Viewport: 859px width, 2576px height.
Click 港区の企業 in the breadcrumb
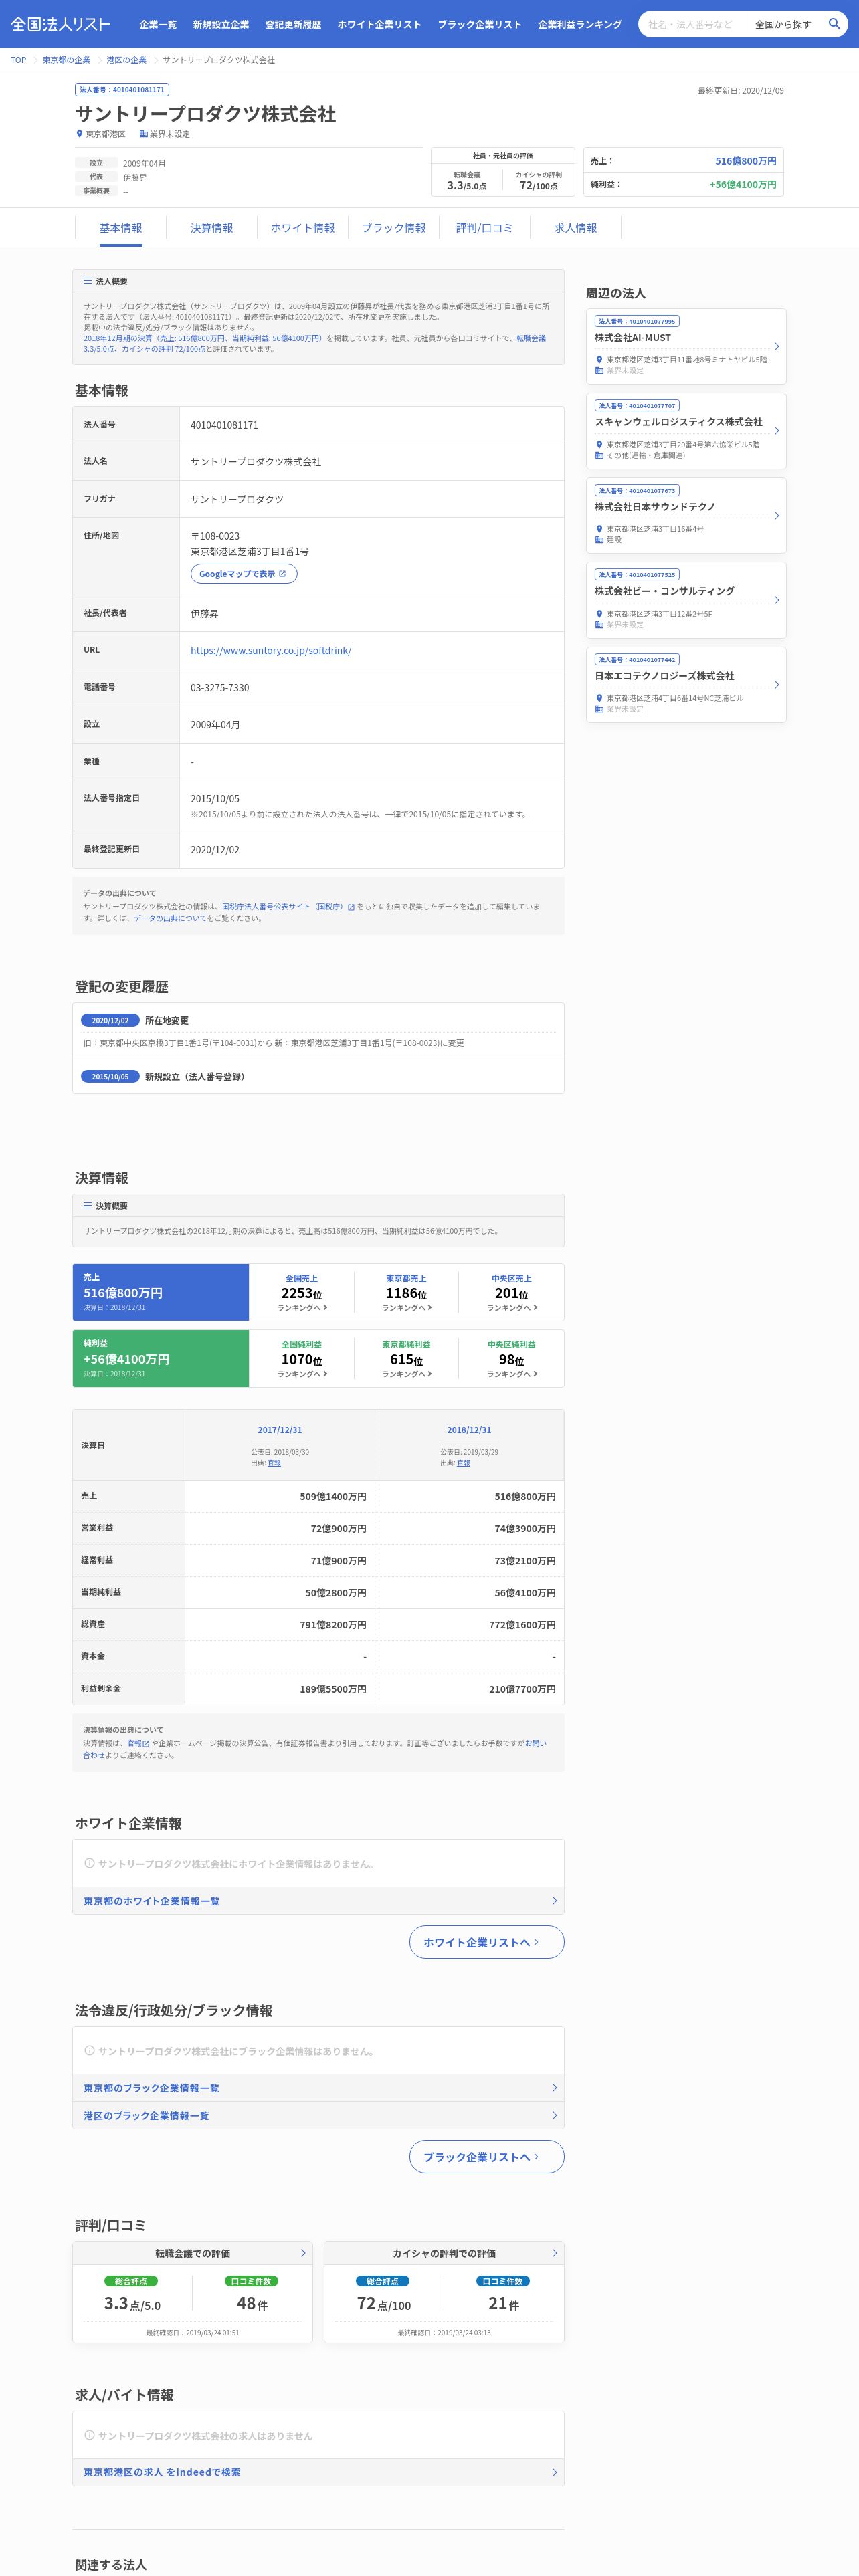coord(127,60)
